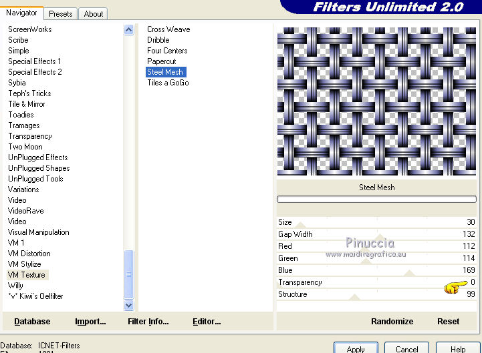
Task: Click the Structure slider
Action: [376, 294]
